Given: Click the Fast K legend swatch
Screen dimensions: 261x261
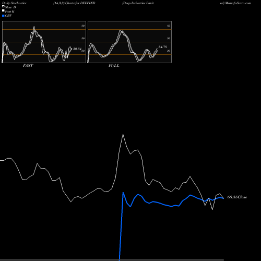Looking at the screenshot, I should (x=3, y=11).
